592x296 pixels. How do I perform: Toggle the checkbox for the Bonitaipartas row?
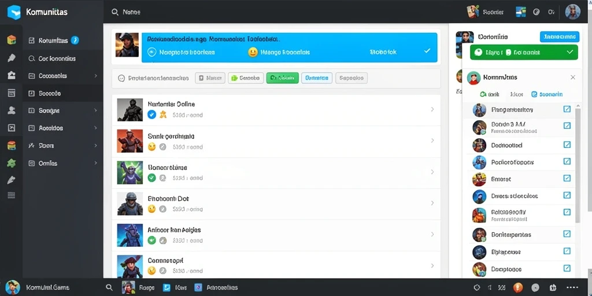[x=567, y=234]
